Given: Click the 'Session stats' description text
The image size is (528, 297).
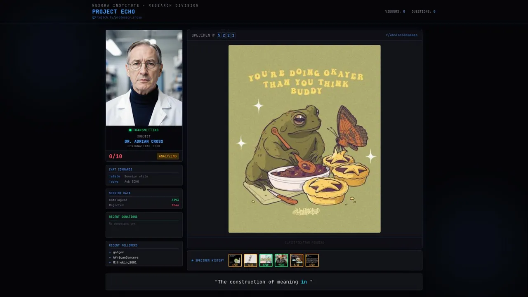Looking at the screenshot, I should click(x=136, y=176).
